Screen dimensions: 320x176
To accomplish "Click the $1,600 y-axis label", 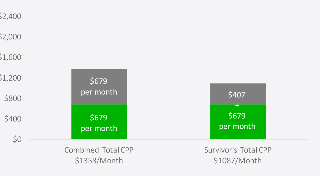I will (x=10, y=57).
